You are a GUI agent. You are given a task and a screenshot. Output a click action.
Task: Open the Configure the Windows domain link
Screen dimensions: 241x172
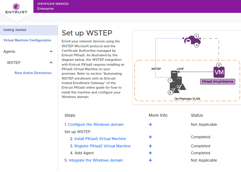96,124
